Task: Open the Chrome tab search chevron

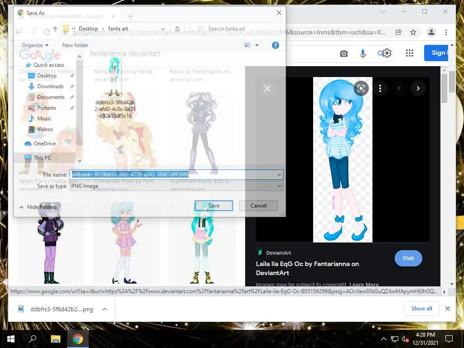Action: tap(382, 11)
